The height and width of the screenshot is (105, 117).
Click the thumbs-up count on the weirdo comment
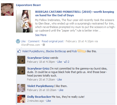click(x=67, y=62)
